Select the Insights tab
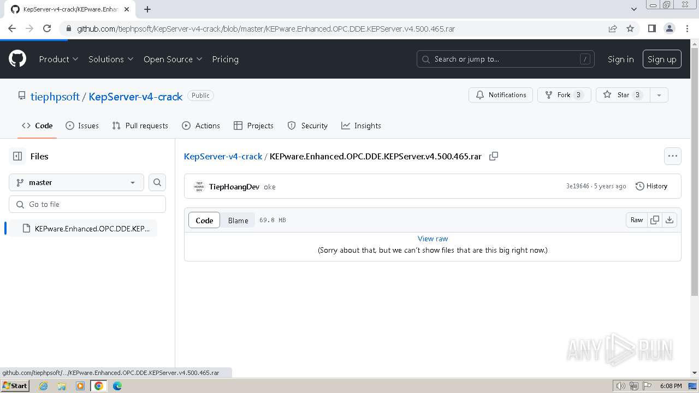 pyautogui.click(x=361, y=126)
